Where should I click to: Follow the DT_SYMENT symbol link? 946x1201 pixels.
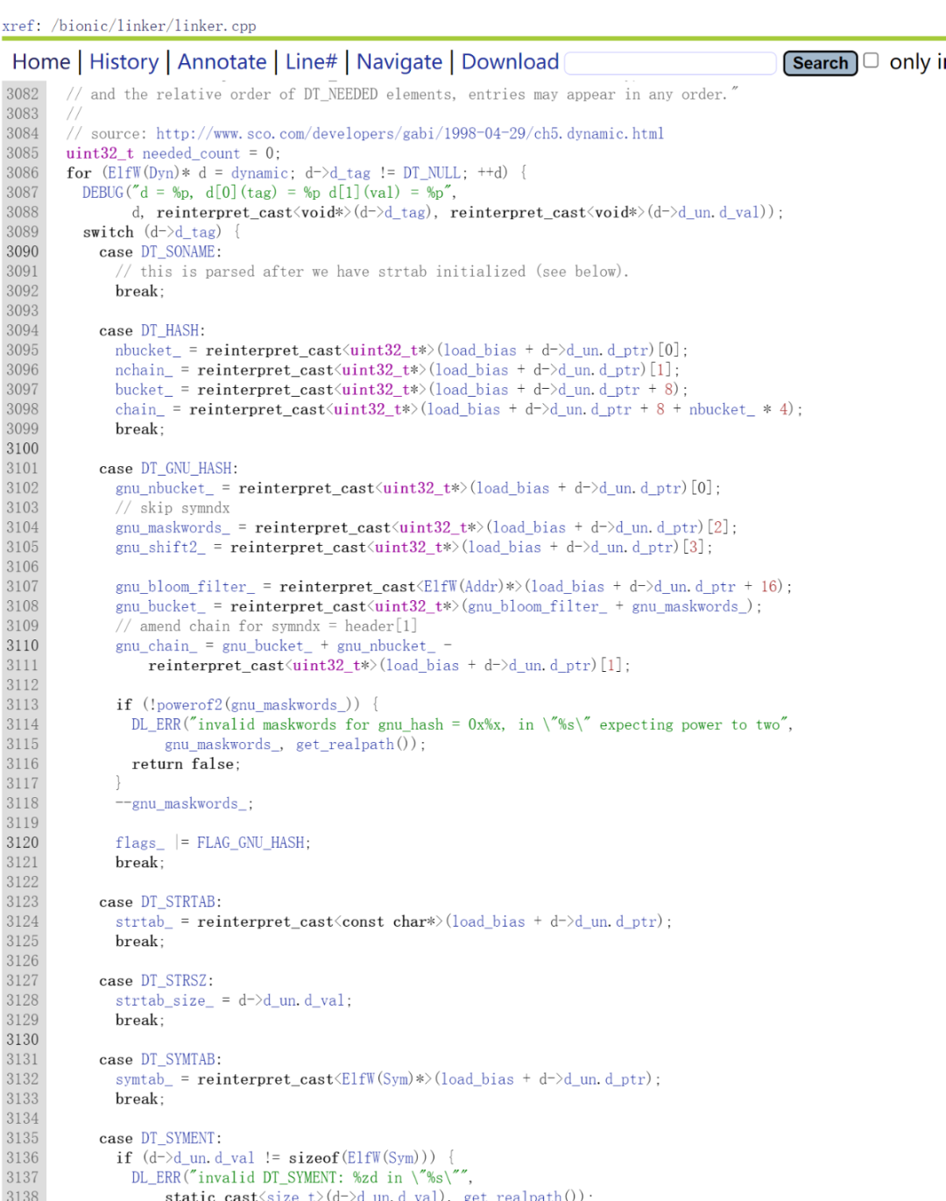(x=179, y=1140)
